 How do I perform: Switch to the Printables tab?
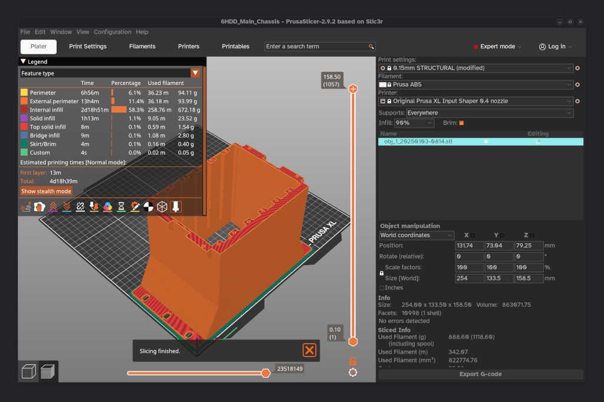point(235,47)
